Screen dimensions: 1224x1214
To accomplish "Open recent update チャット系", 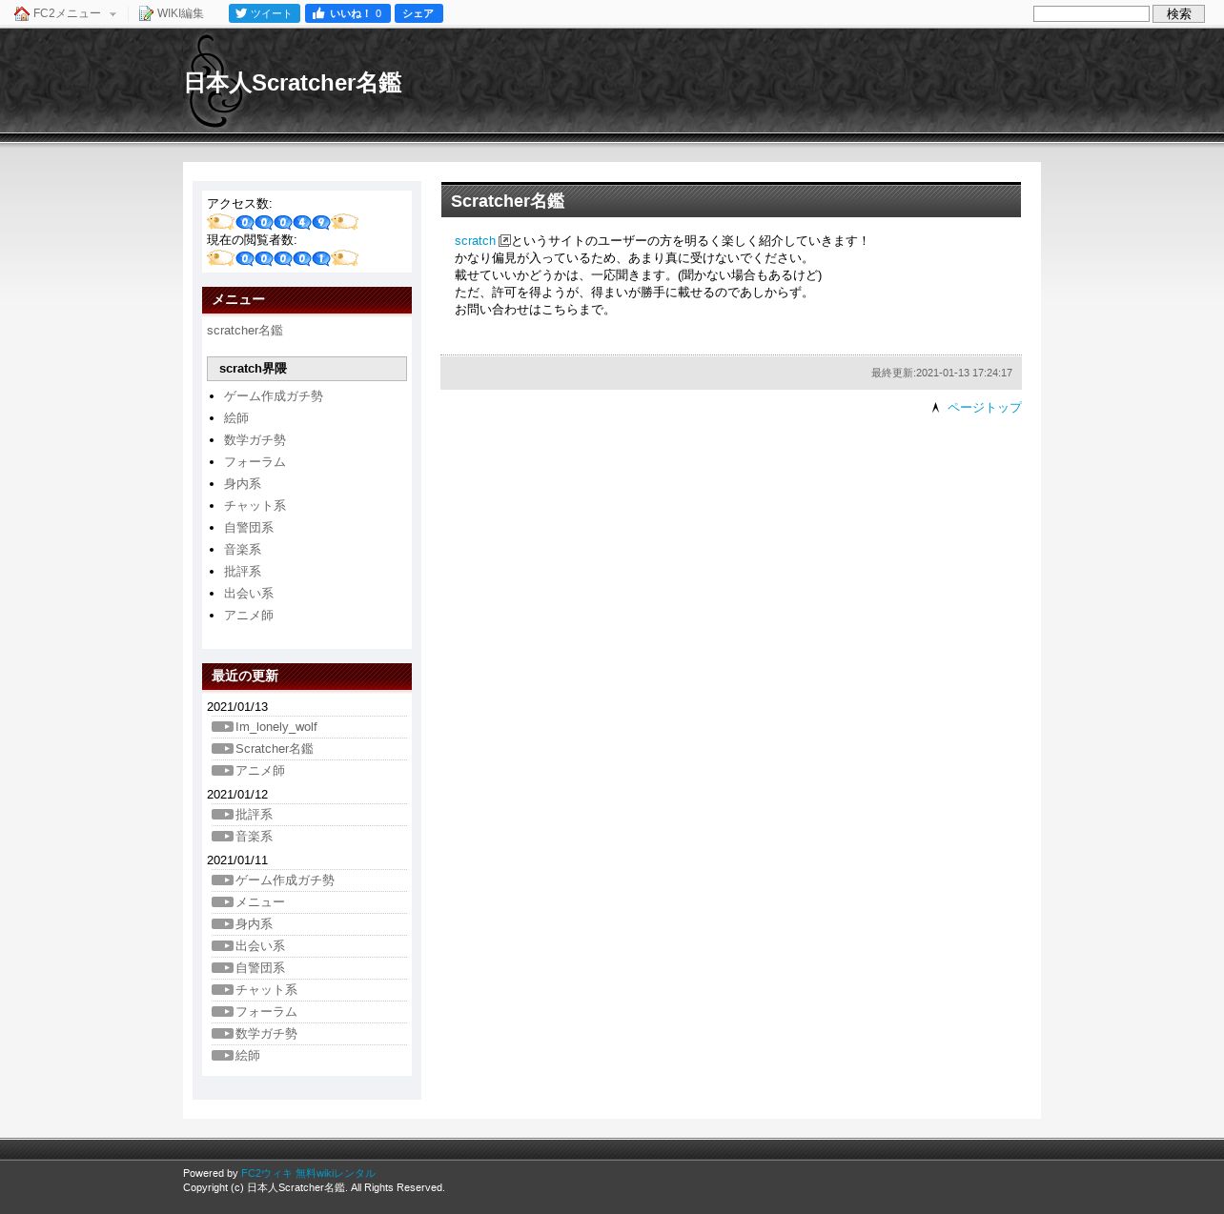I will click(266, 990).
